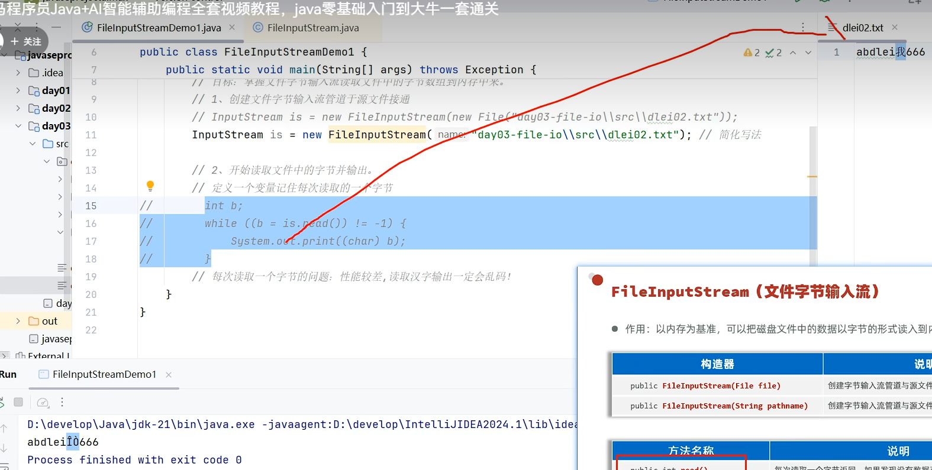Click the day01 module folder icon
The image size is (932, 470).
click(34, 90)
